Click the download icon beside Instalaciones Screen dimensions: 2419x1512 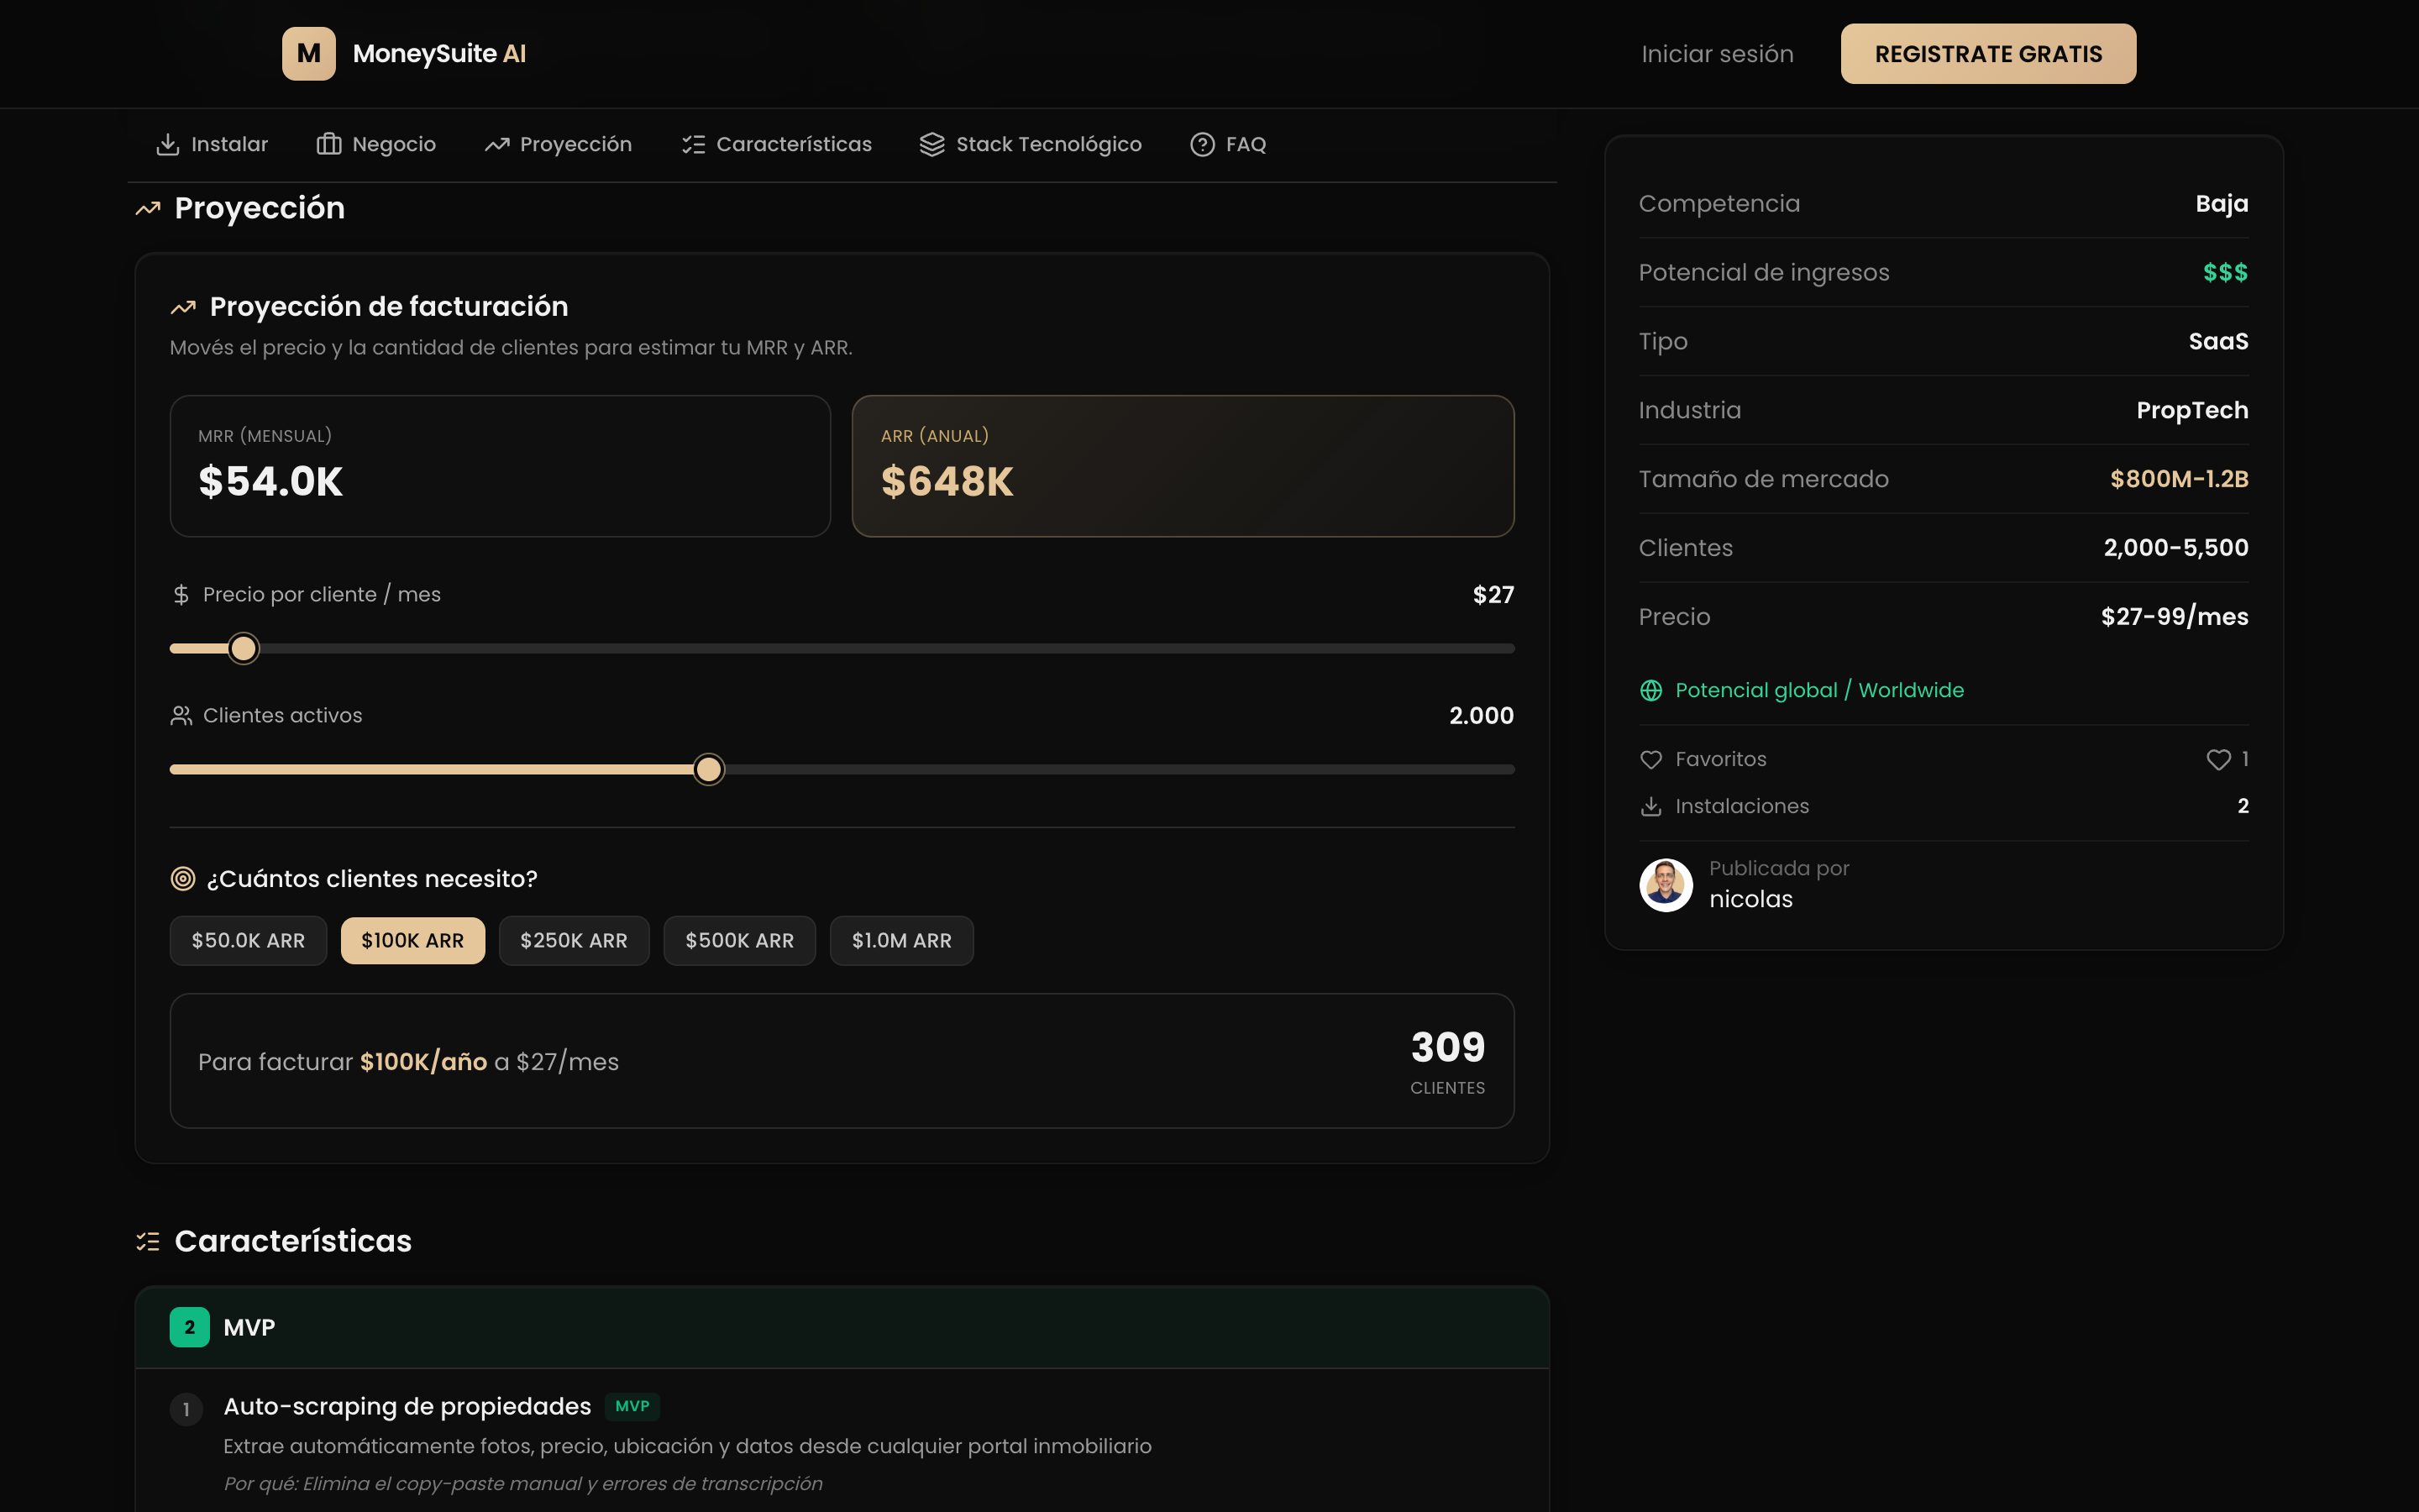click(1651, 807)
